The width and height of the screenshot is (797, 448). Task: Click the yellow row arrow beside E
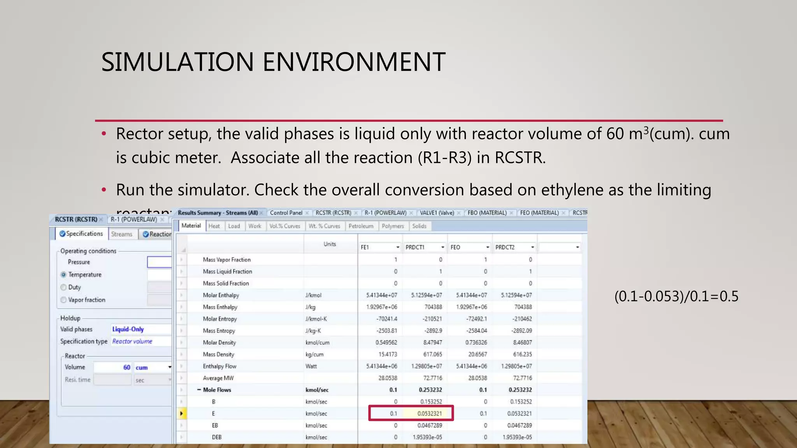181,413
